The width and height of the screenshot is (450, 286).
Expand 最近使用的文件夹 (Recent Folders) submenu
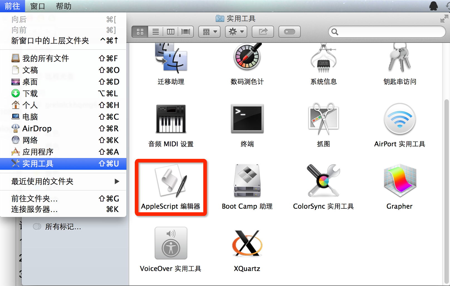(63, 181)
